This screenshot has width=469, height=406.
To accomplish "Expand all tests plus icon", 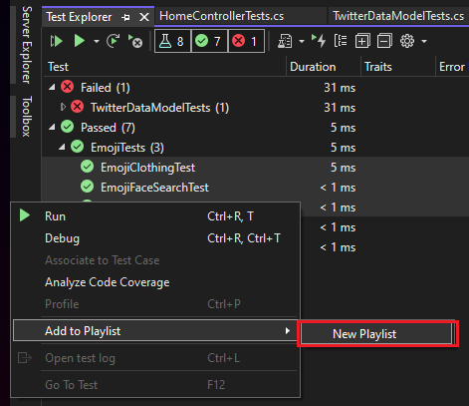I will pyautogui.click(x=362, y=41).
